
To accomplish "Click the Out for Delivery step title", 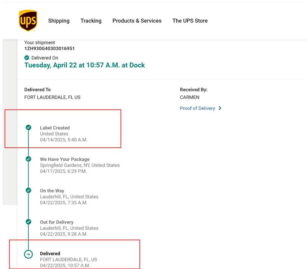I will click(57, 222).
